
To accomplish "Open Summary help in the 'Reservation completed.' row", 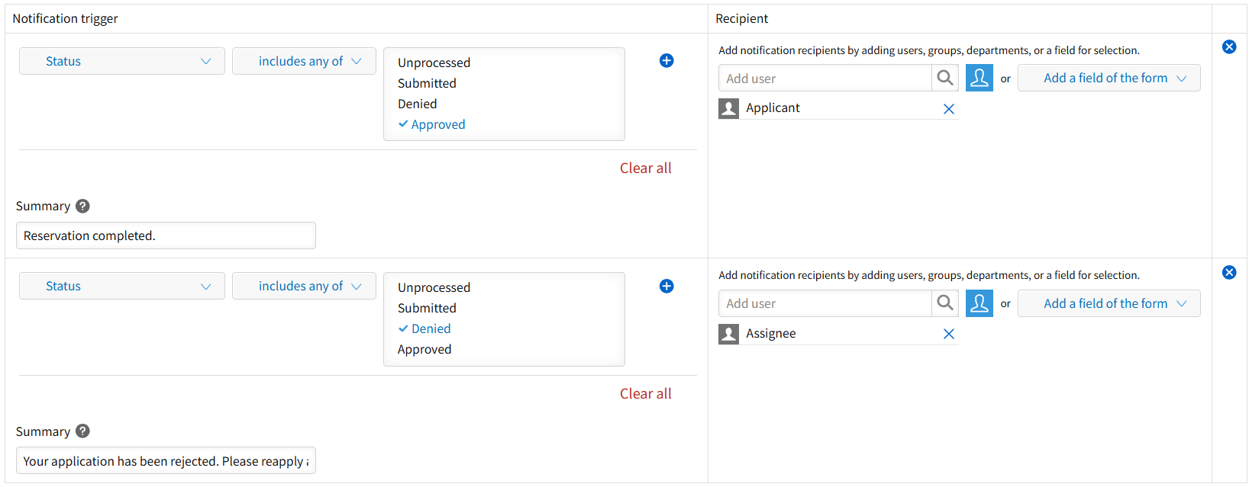I will coord(83,206).
